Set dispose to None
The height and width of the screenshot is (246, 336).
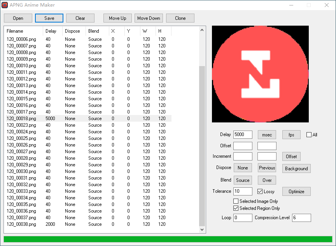click(x=243, y=168)
